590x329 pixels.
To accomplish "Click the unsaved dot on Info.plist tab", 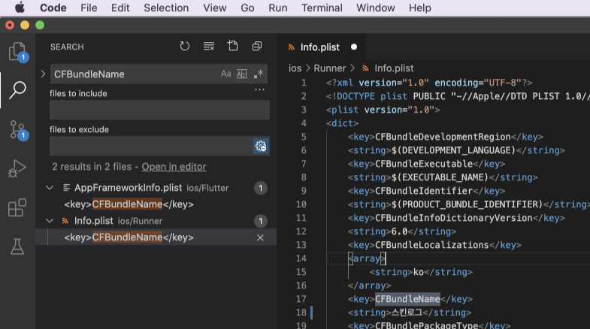I will click(x=354, y=47).
